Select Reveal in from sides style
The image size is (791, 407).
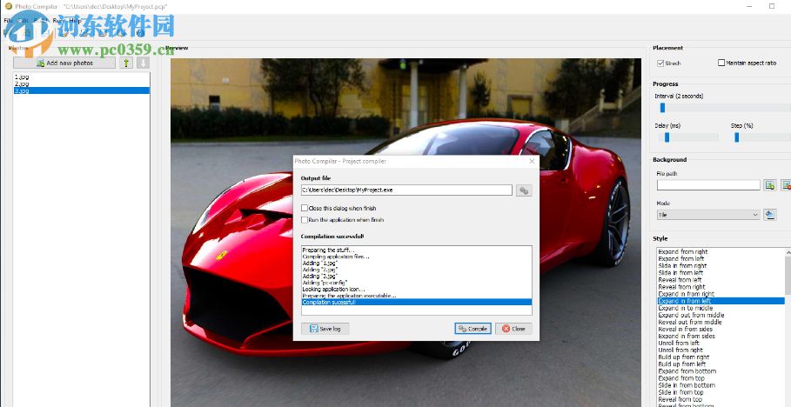(x=686, y=330)
